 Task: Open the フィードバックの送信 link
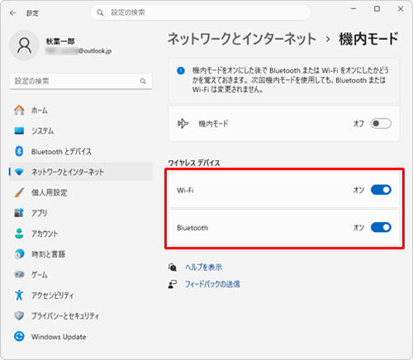click(x=212, y=284)
